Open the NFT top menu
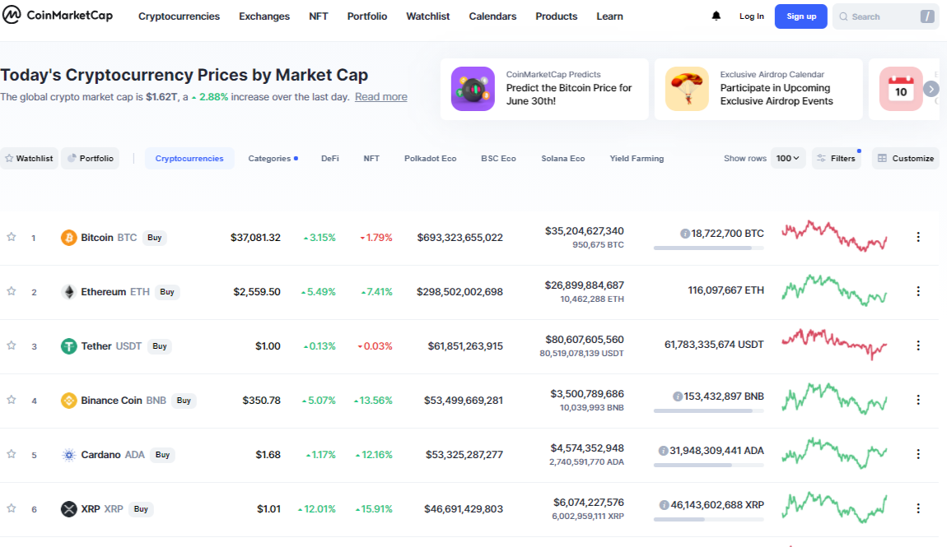Screen dimensions: 947x547 [x=319, y=16]
